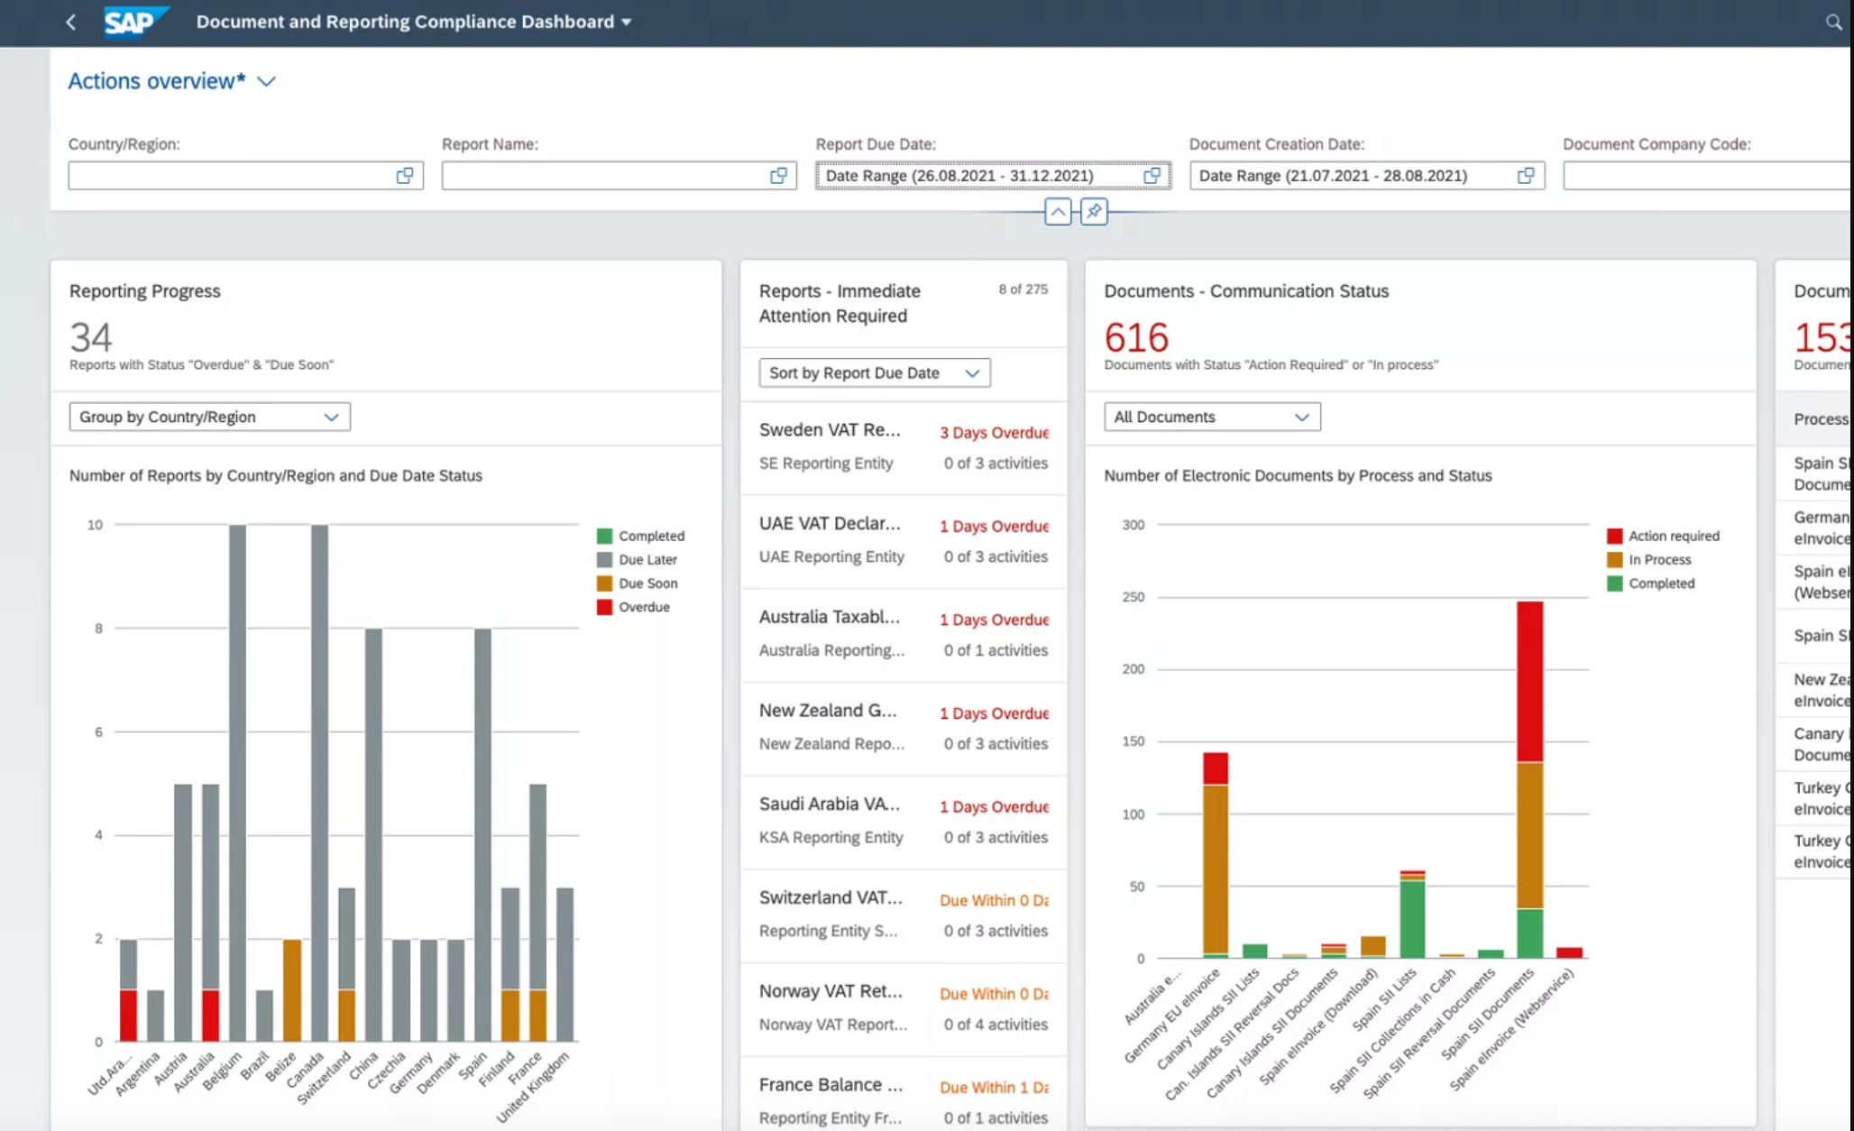
Task: Select the orange Belize bar
Action: [292, 990]
